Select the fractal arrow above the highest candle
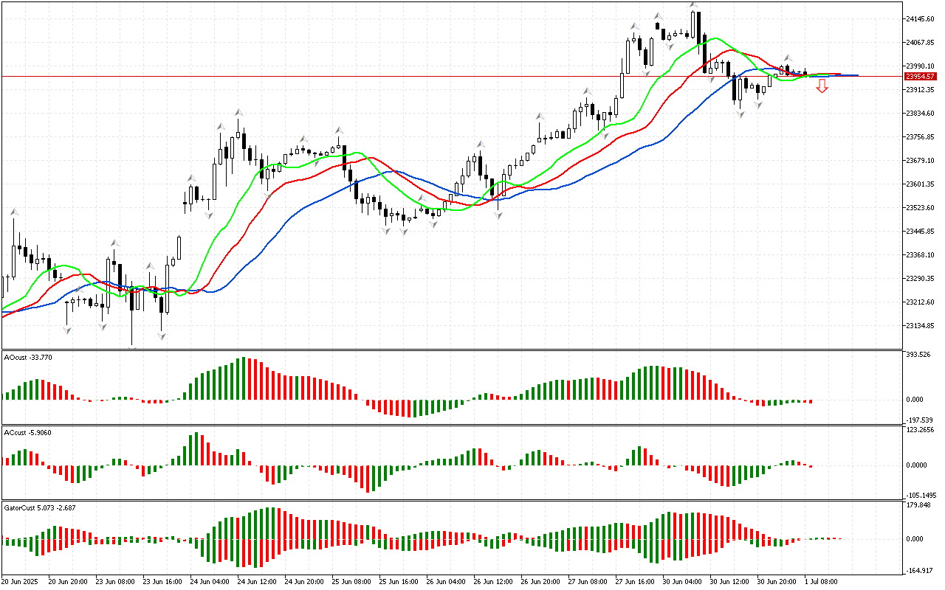This screenshot has width=945, height=590. click(693, 5)
